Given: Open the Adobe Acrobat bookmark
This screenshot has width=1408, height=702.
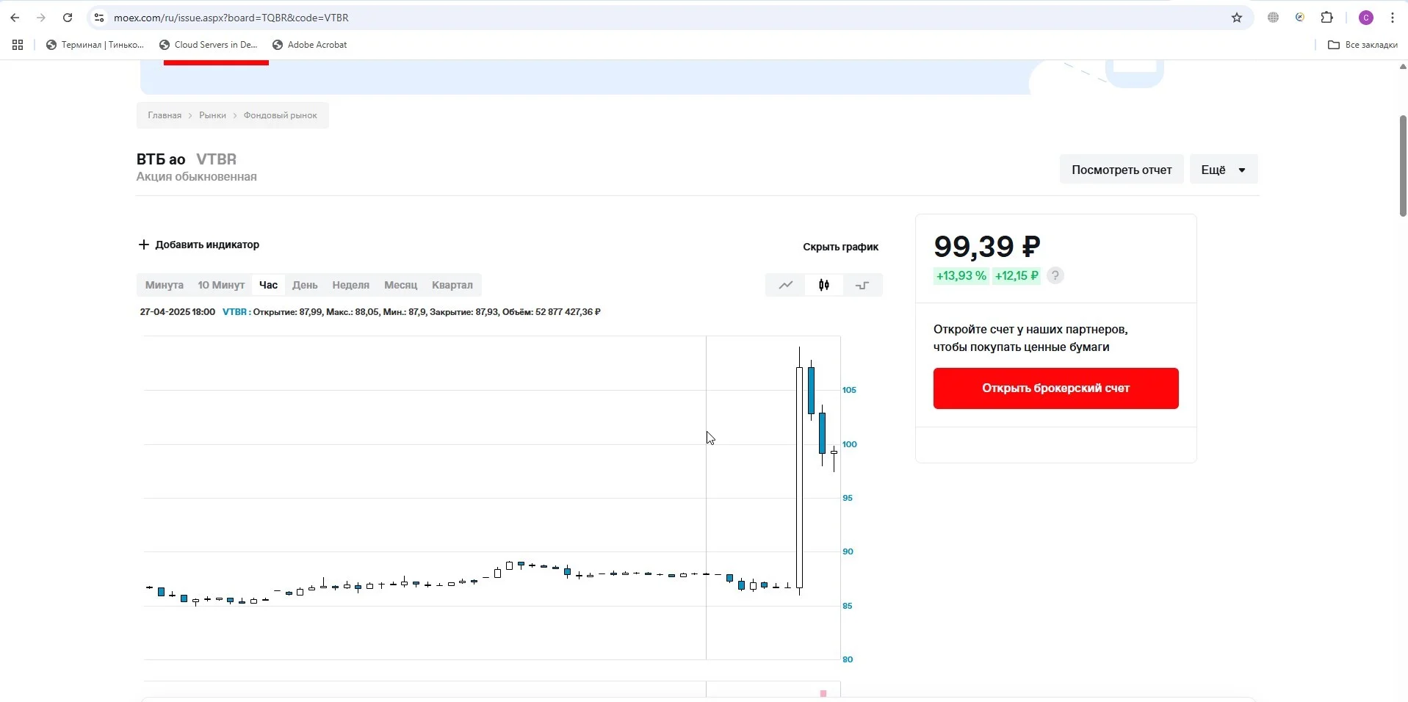Looking at the screenshot, I should 309,45.
